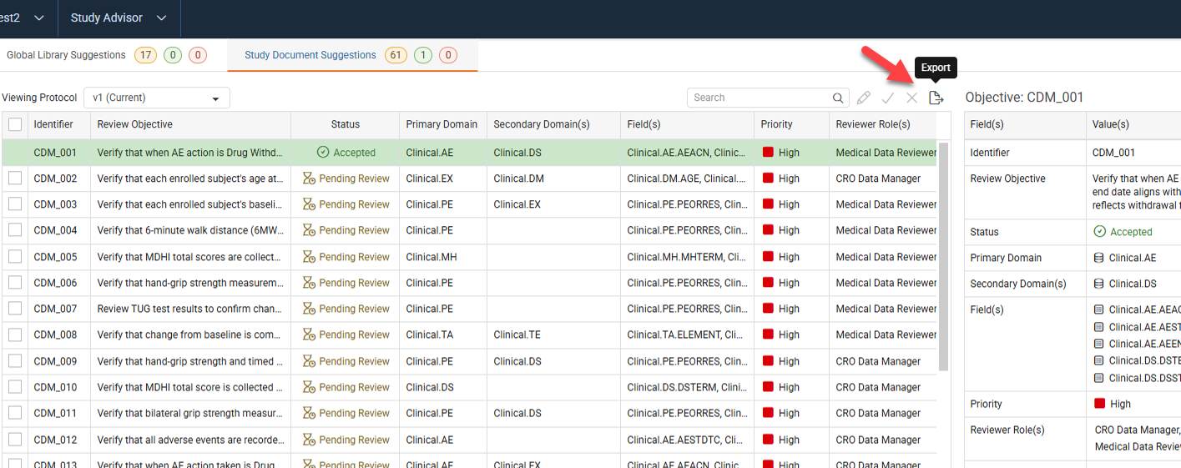This screenshot has height=468, width=1181.
Task: Sort by Primary Domain column header
Action: click(x=442, y=124)
